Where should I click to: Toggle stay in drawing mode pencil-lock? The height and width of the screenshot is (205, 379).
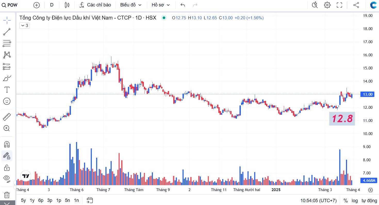tap(7, 156)
